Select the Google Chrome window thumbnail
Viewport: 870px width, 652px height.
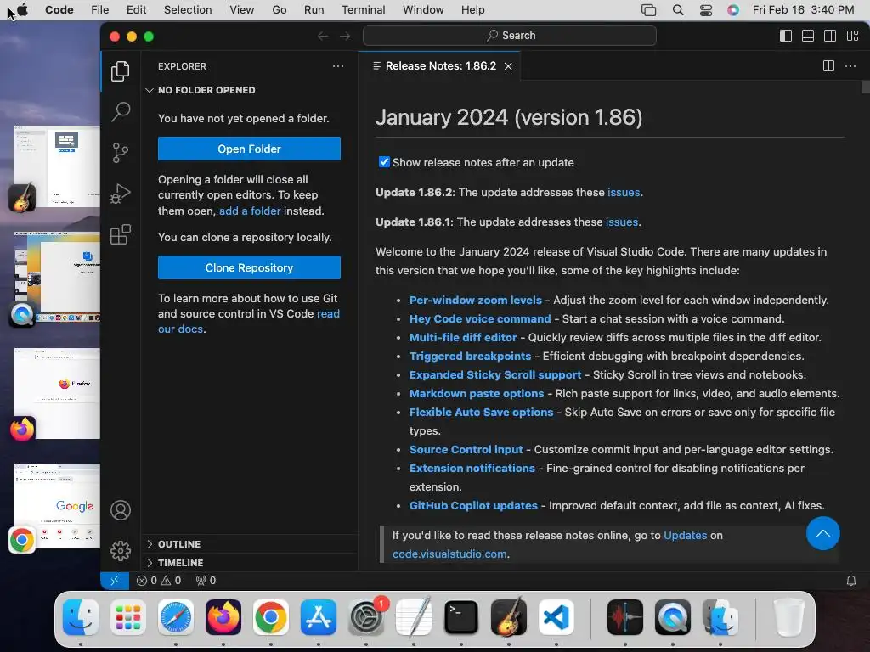coord(57,506)
